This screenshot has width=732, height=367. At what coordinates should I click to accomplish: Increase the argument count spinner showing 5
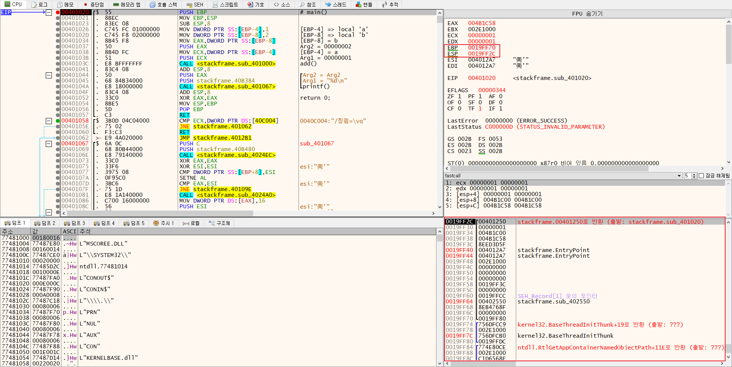[694, 174]
